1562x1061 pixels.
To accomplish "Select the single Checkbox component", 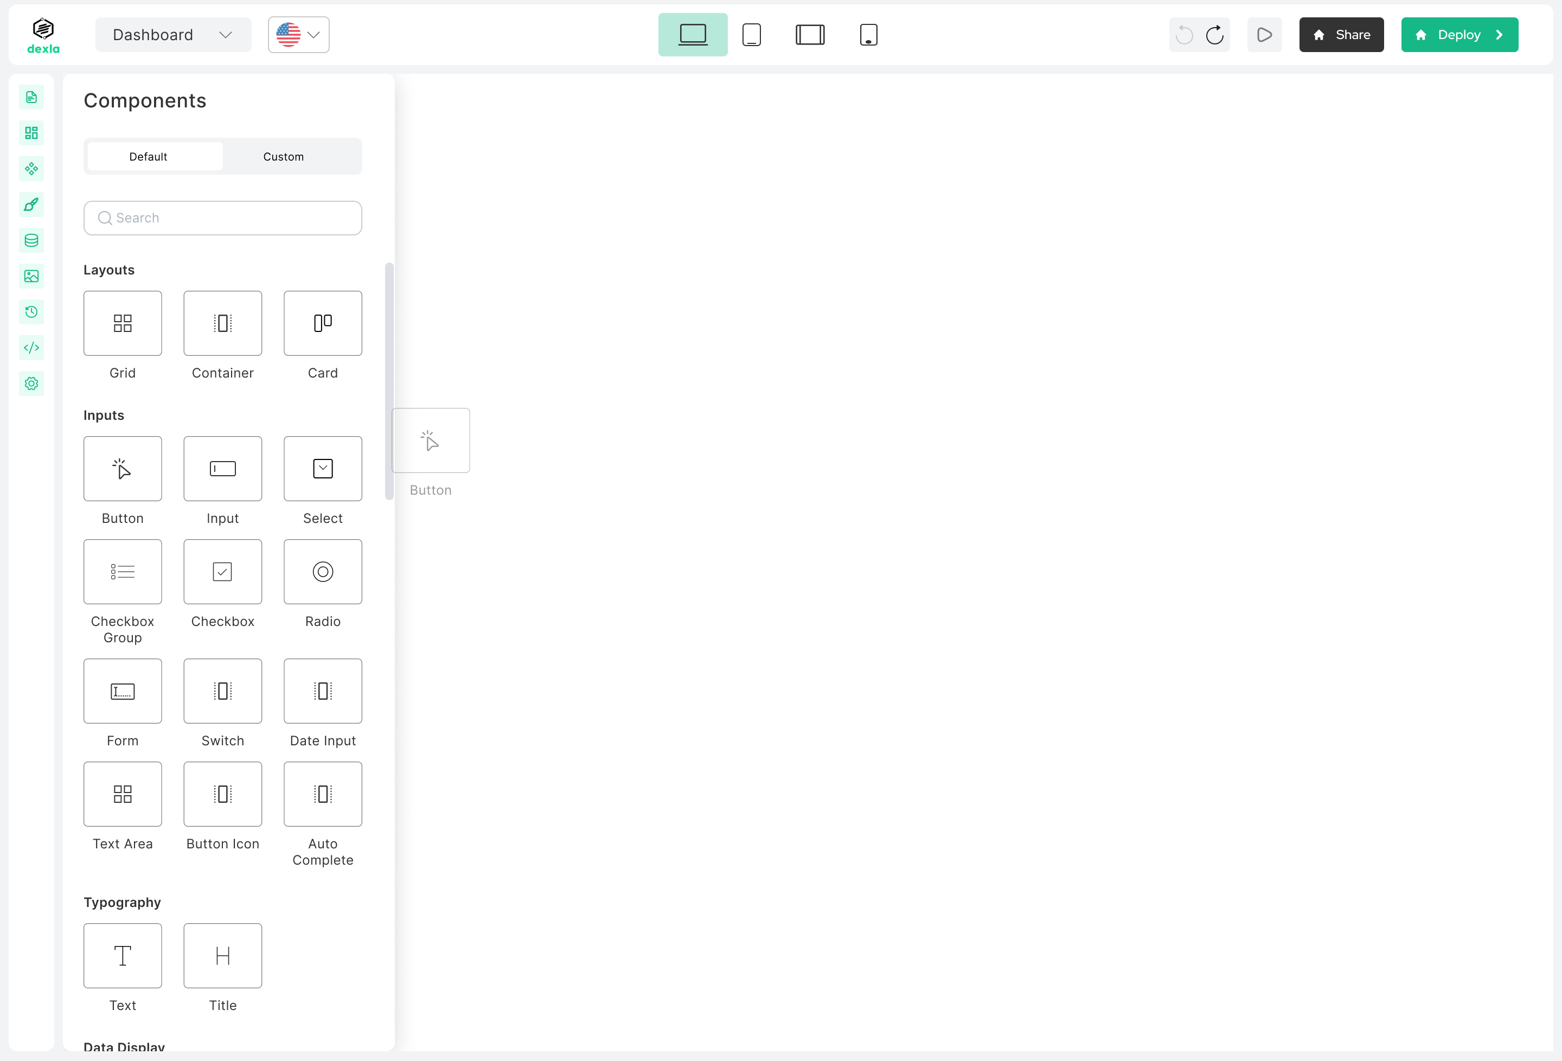I will click(222, 572).
